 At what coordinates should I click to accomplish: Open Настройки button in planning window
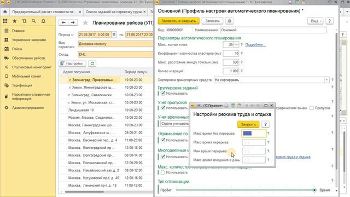73,63
